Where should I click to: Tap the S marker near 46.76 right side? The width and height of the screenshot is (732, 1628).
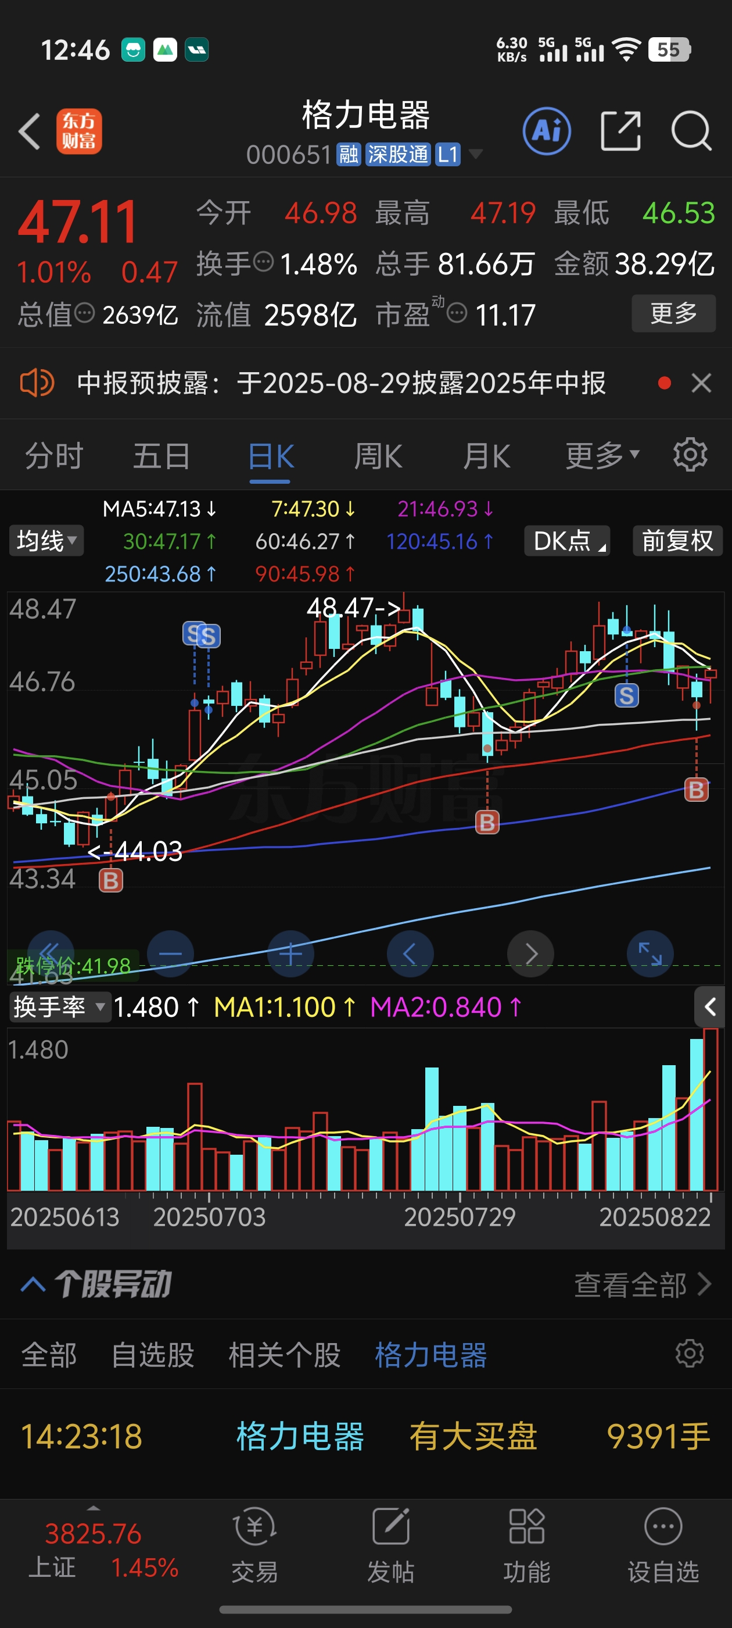626,695
